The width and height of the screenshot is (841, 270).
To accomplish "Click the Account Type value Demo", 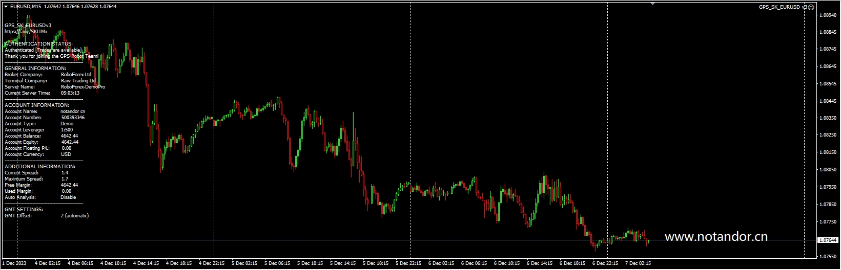I will 67,124.
